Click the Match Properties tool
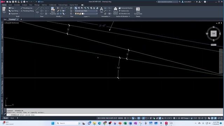Image resolution: width=224 pixels, height=126 pixels. [x=53, y=11]
